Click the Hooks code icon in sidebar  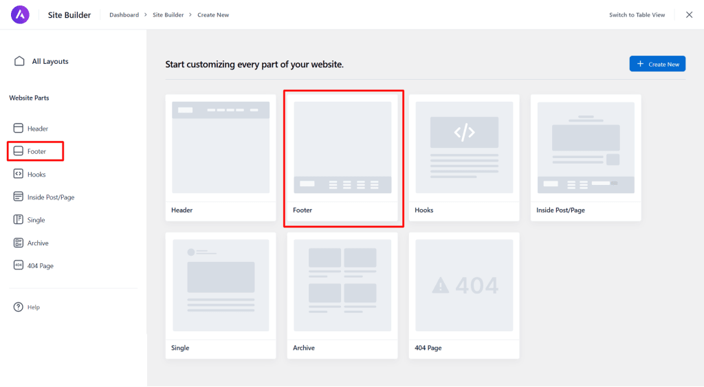[19, 175]
